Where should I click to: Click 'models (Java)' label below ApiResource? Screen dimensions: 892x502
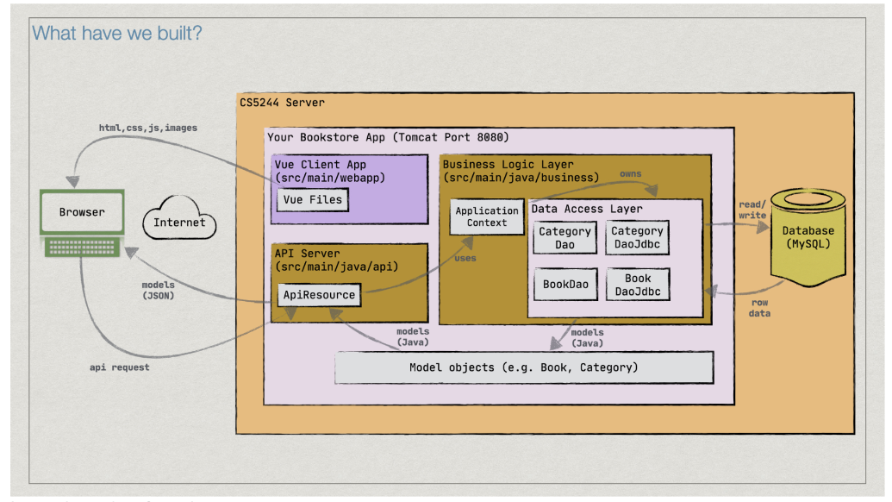[413, 337]
